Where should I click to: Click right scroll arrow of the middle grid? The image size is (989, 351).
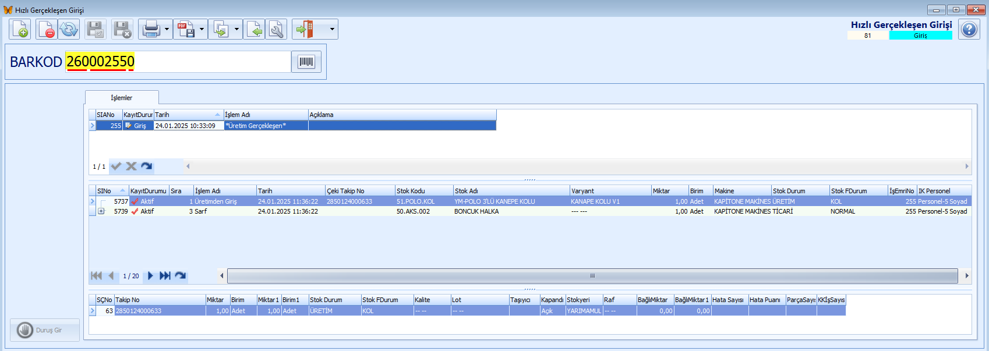click(967, 276)
